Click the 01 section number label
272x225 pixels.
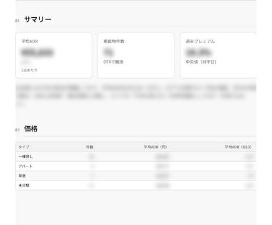tap(18, 21)
